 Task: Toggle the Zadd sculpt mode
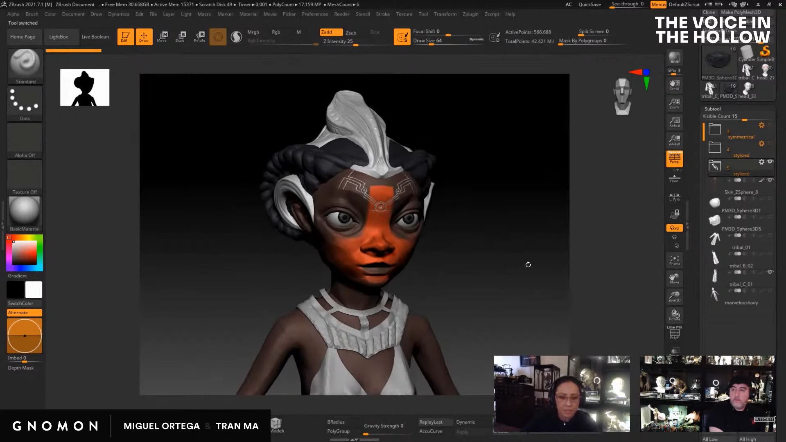331,32
